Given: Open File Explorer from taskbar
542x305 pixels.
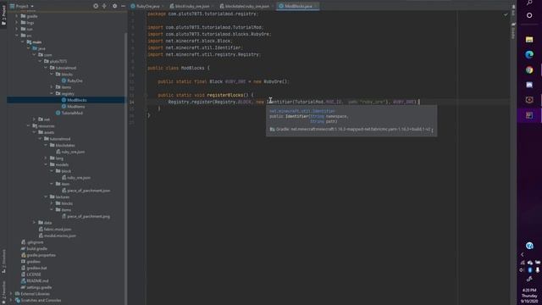Looking at the screenshot, I should click(529, 40).
